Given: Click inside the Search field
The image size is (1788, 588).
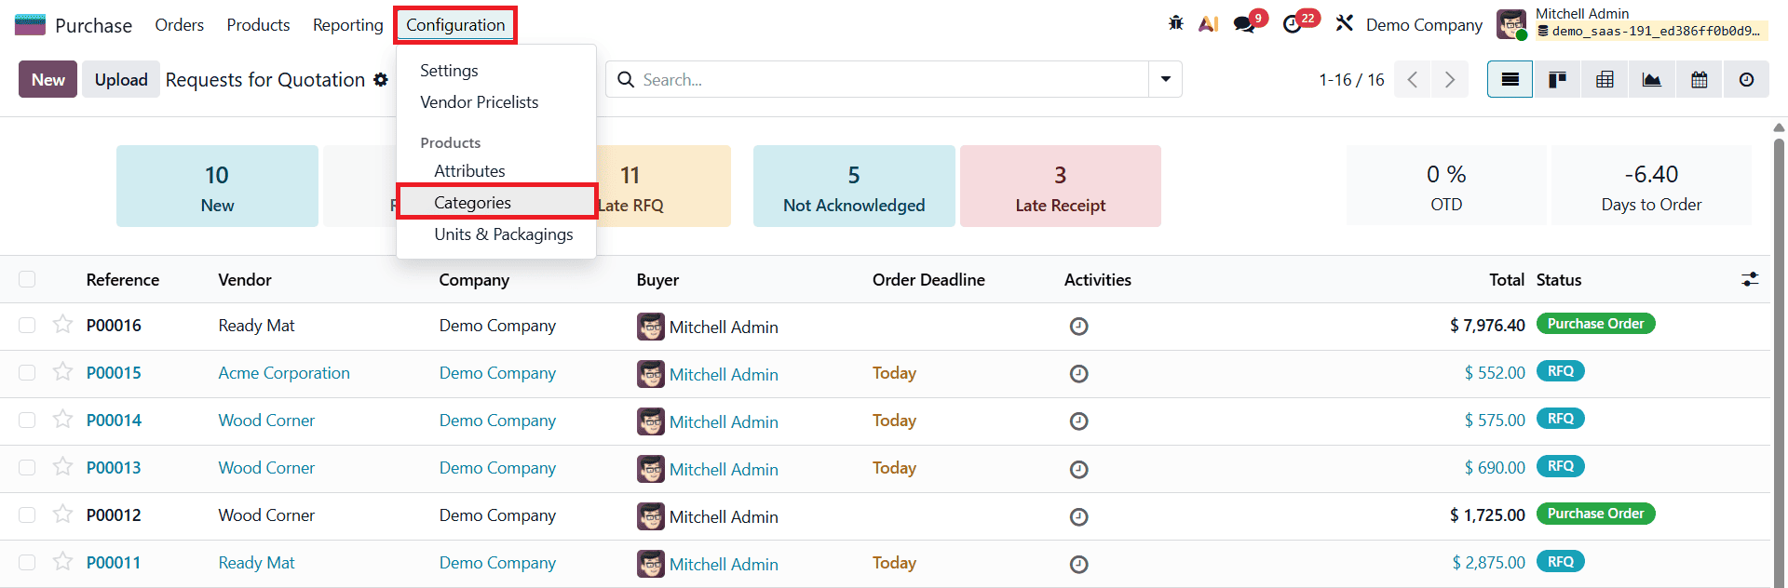Looking at the screenshot, I should click(885, 80).
